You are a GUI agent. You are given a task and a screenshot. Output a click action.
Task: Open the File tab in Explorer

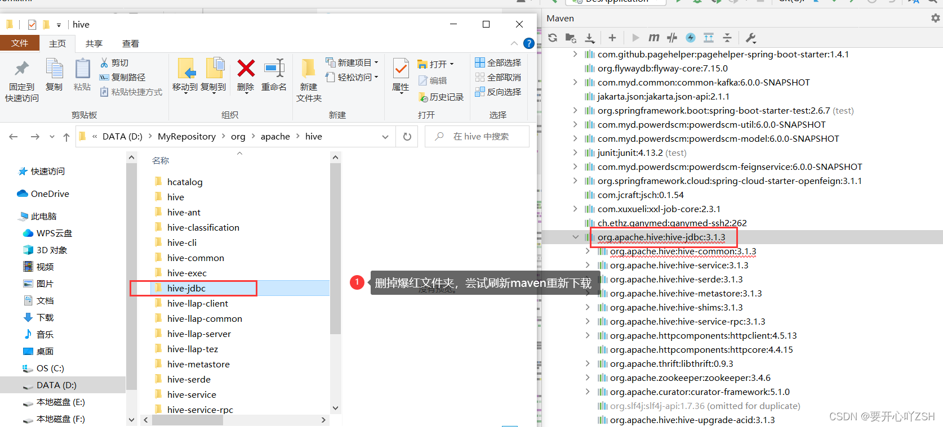[x=20, y=43]
